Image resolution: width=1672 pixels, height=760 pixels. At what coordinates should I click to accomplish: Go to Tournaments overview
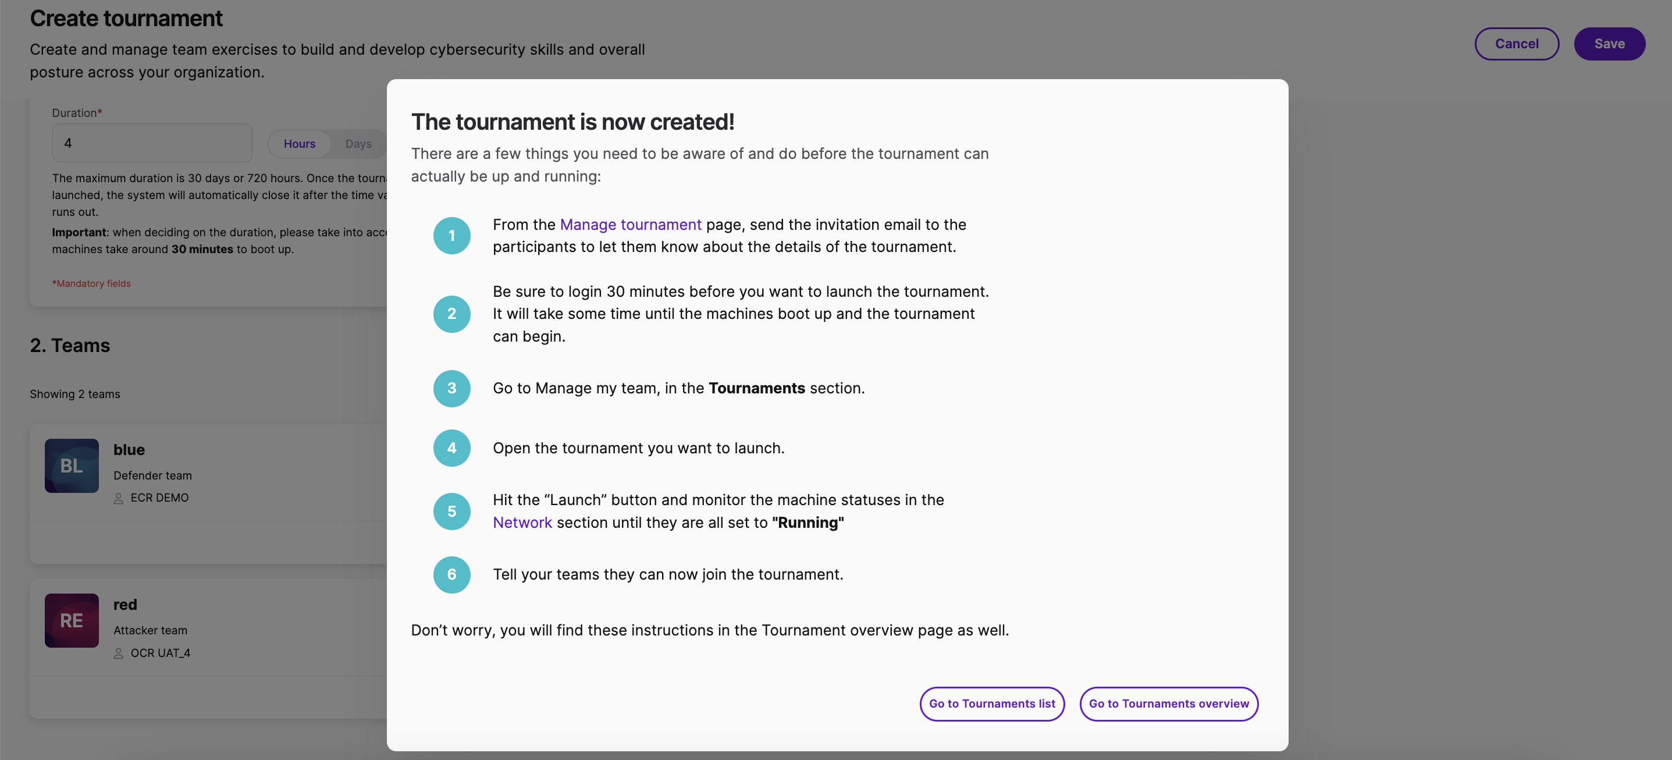point(1168,704)
